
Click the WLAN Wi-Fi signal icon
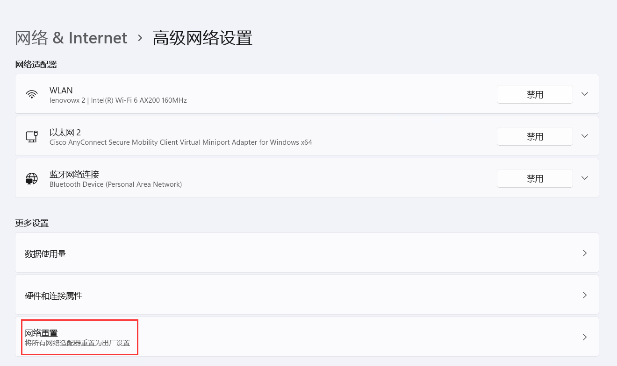(x=32, y=94)
